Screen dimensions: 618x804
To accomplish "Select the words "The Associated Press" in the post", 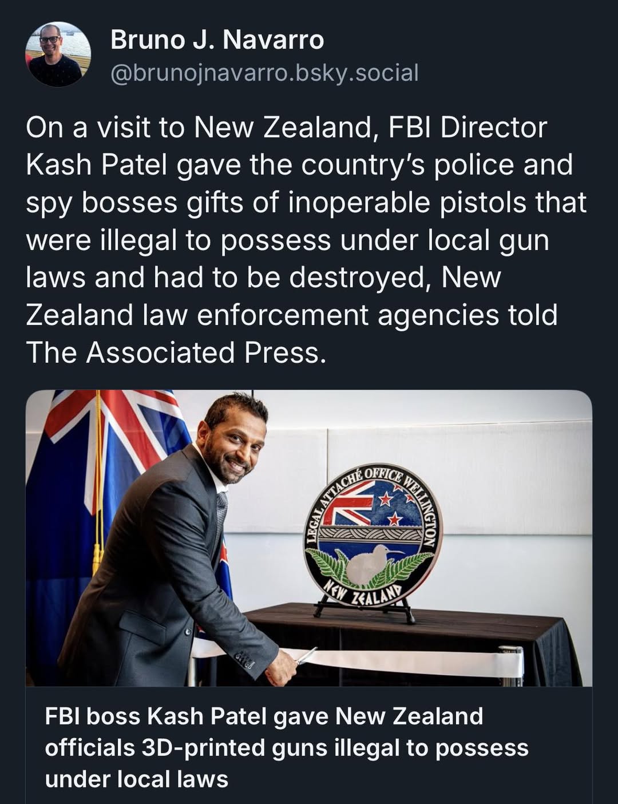I will coord(176,353).
